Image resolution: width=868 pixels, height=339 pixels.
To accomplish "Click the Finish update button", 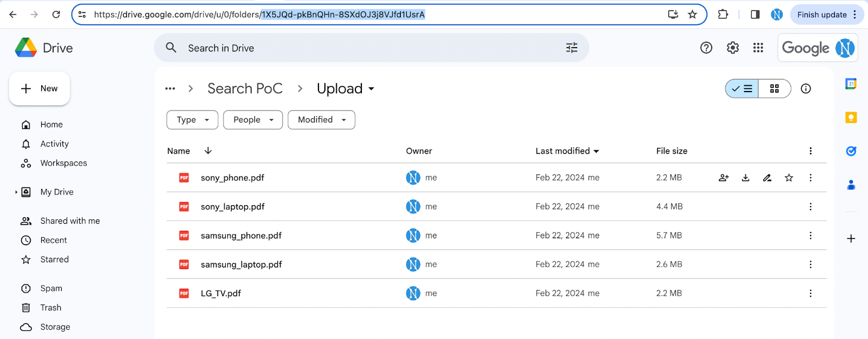I will pos(827,15).
